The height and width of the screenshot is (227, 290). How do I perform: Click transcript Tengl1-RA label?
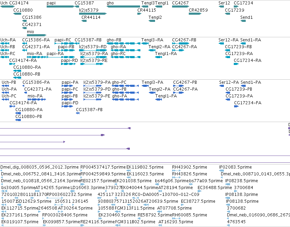[166, 54]
